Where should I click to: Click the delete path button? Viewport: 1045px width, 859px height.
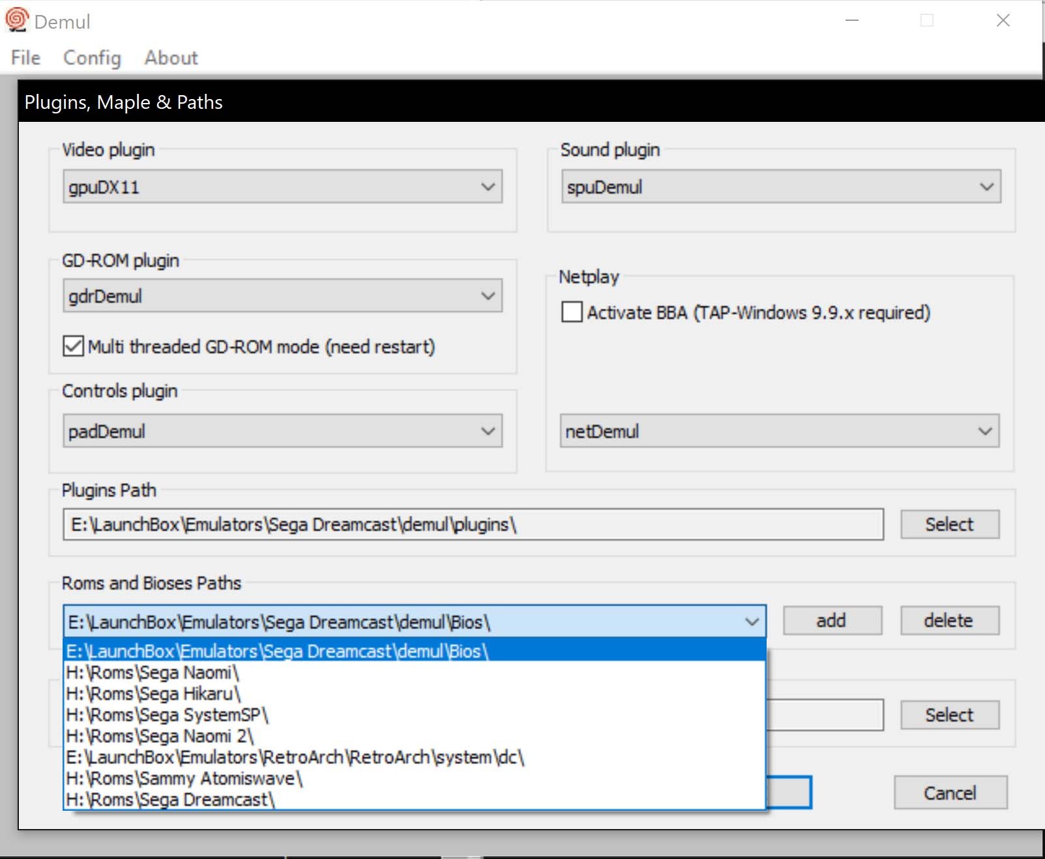tap(950, 620)
